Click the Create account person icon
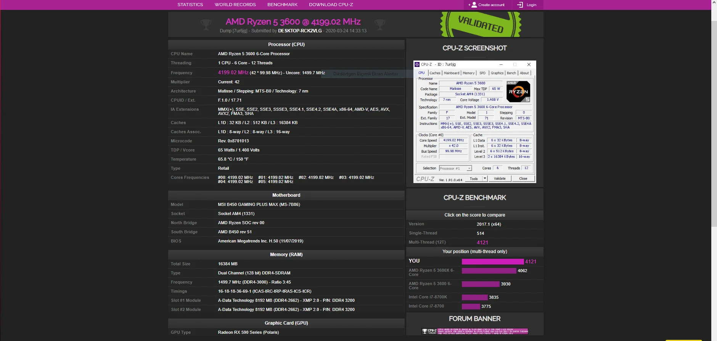717x341 pixels. (474, 5)
